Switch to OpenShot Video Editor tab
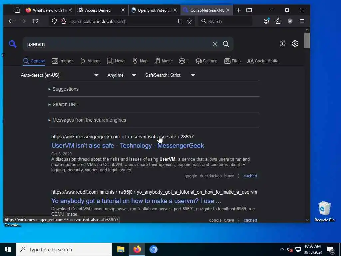 pyautogui.click(x=151, y=10)
